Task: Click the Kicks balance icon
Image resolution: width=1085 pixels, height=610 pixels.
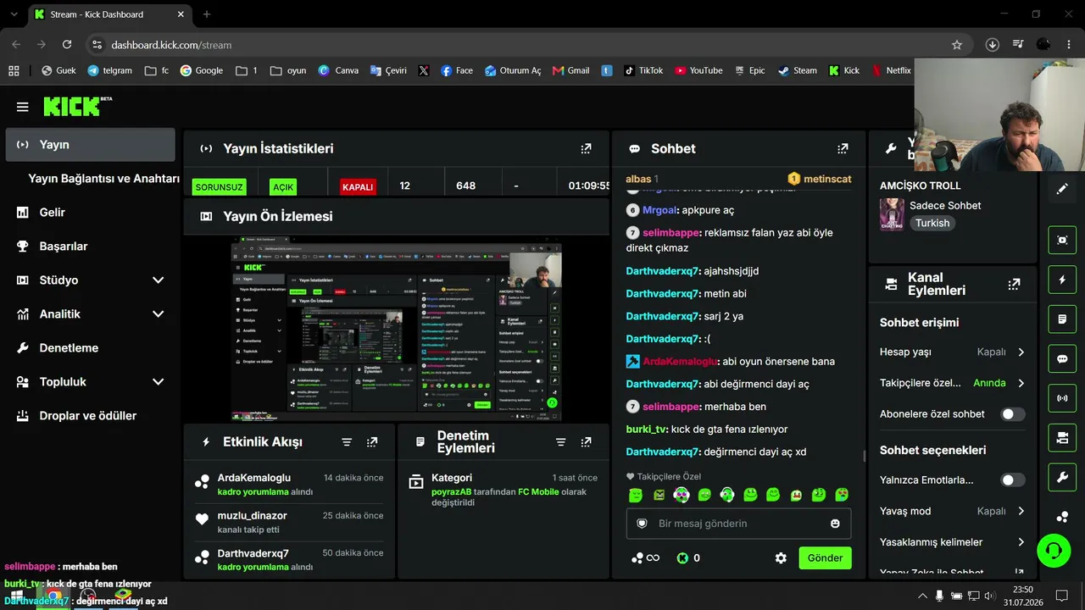Action: click(x=682, y=558)
